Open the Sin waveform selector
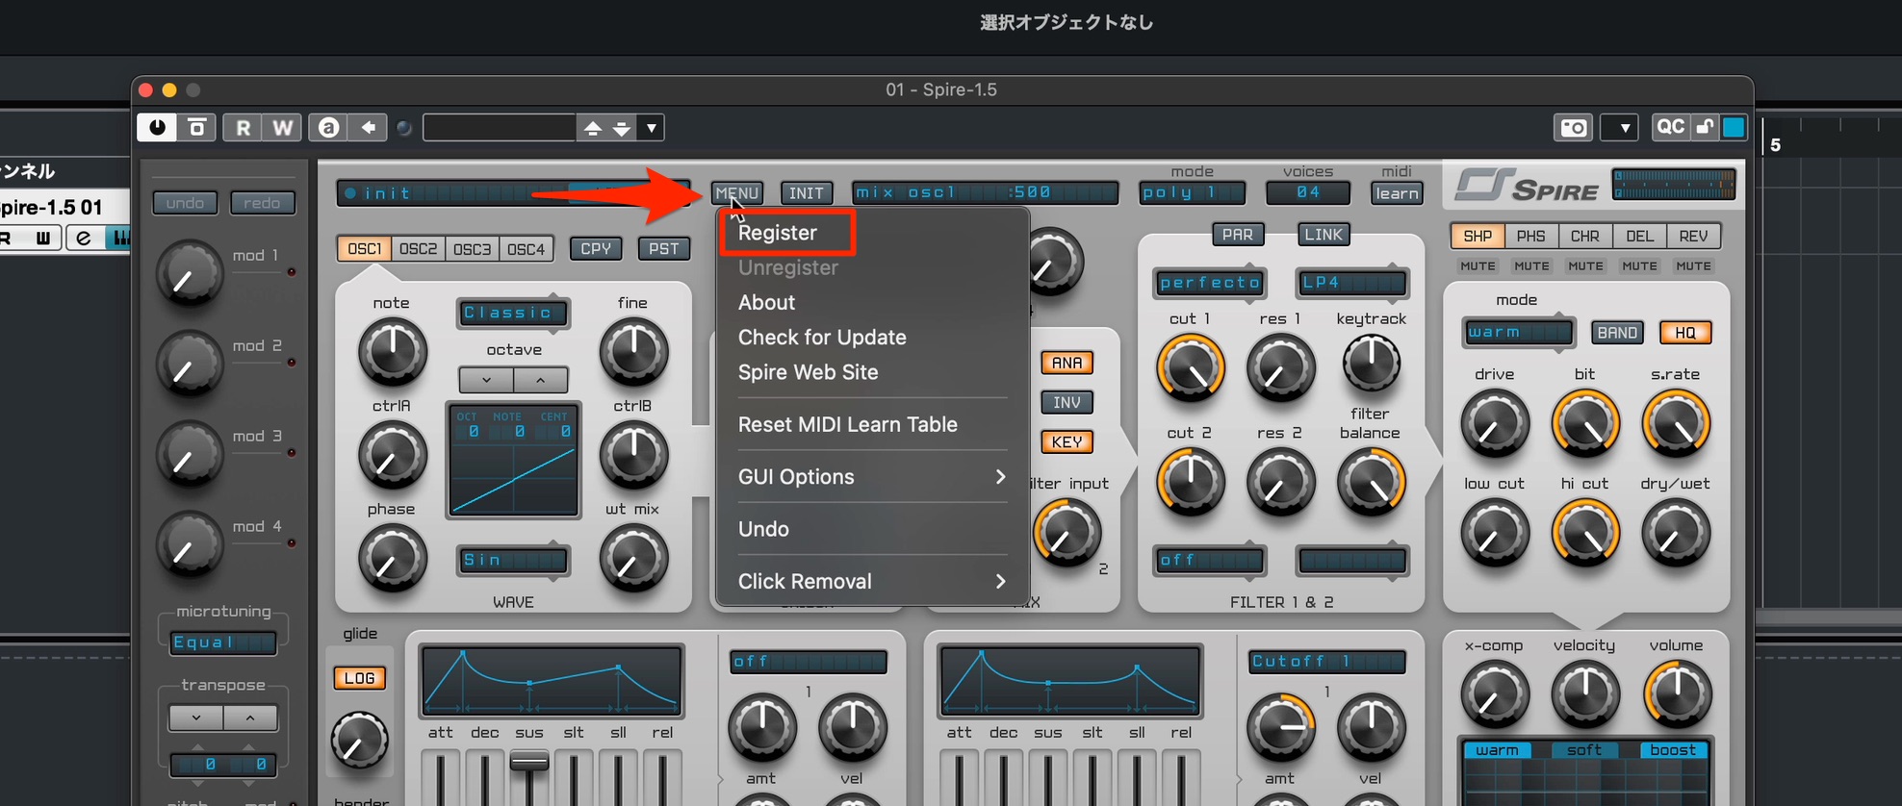This screenshot has height=806, width=1902. [x=512, y=560]
